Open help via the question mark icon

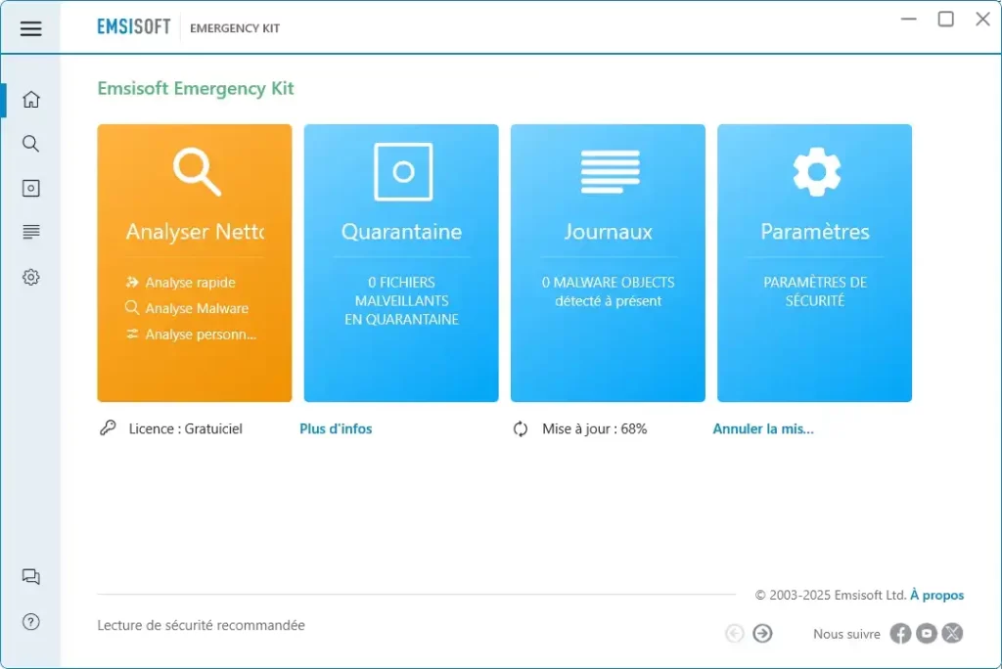(x=30, y=621)
